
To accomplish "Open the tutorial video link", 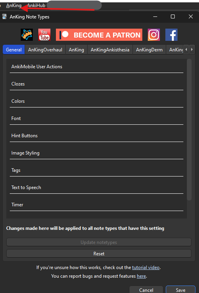I will click(146, 268).
